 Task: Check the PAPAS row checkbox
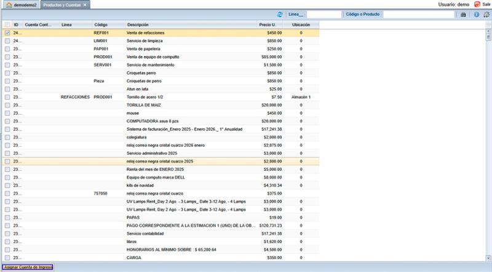pos(7,217)
